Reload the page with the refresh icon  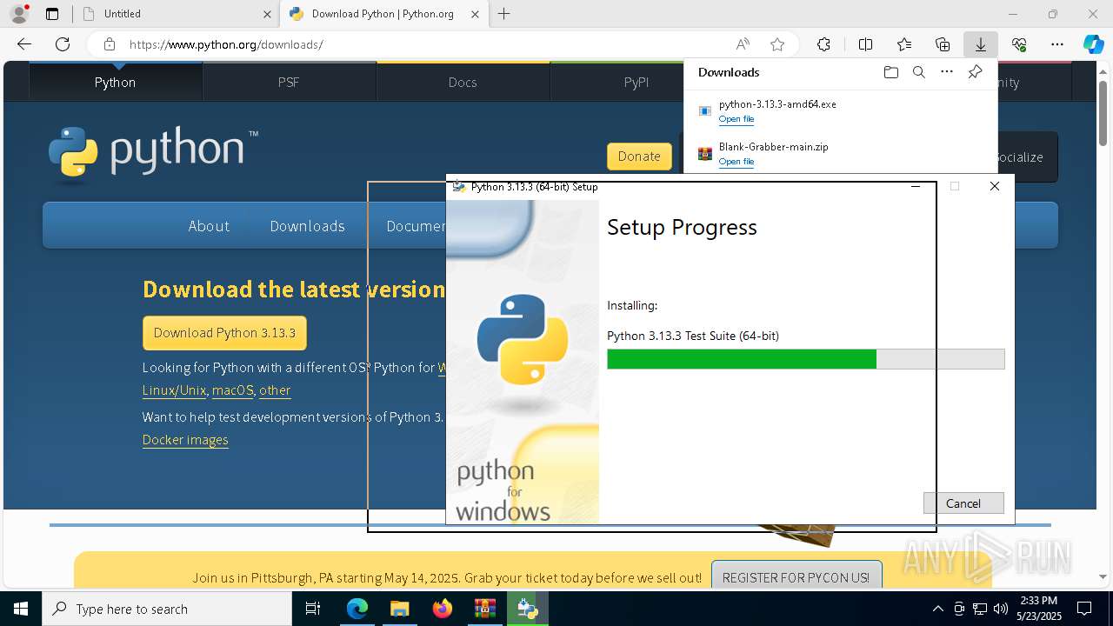[63, 44]
